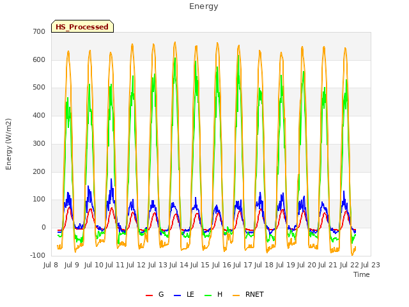Click the 100 y-axis tick value
This screenshot has height=307, width=409.
click(39, 200)
